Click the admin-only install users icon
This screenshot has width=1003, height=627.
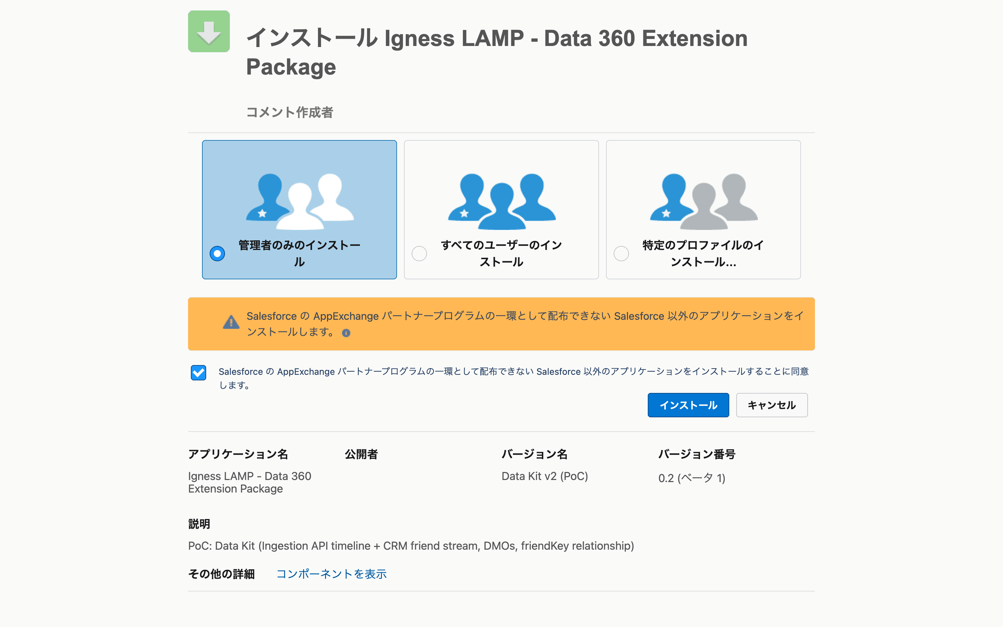pyautogui.click(x=300, y=202)
